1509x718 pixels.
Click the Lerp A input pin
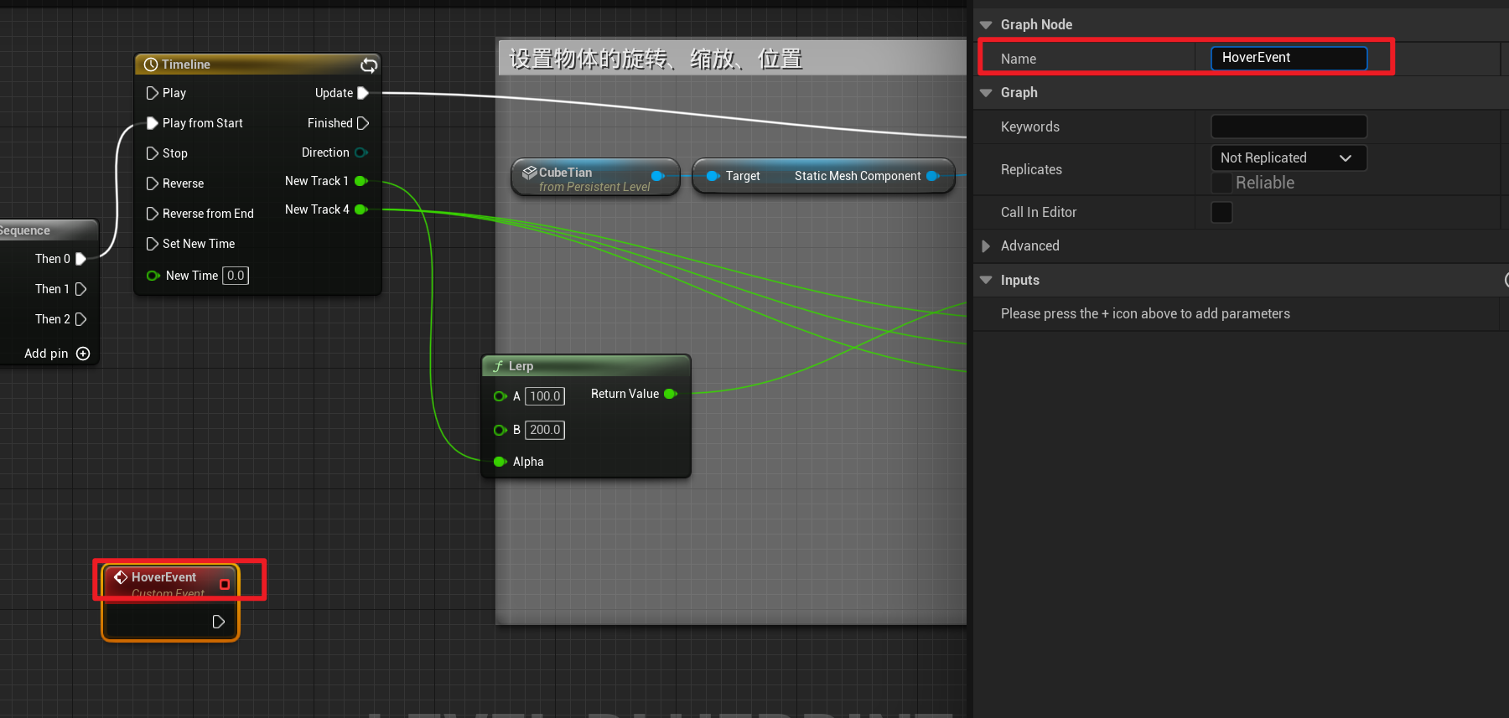(500, 396)
